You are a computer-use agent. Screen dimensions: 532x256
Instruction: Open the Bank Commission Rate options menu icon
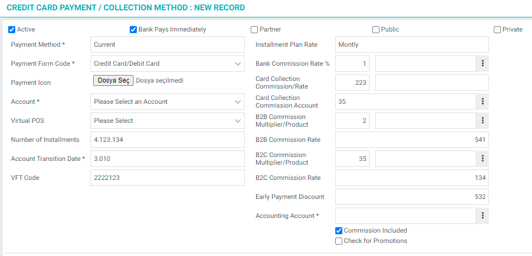(482, 64)
